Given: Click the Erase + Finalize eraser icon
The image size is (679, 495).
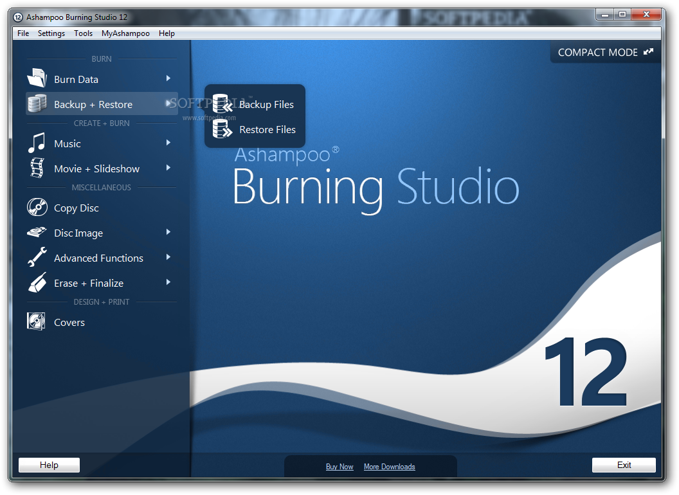Looking at the screenshot, I should [x=37, y=282].
